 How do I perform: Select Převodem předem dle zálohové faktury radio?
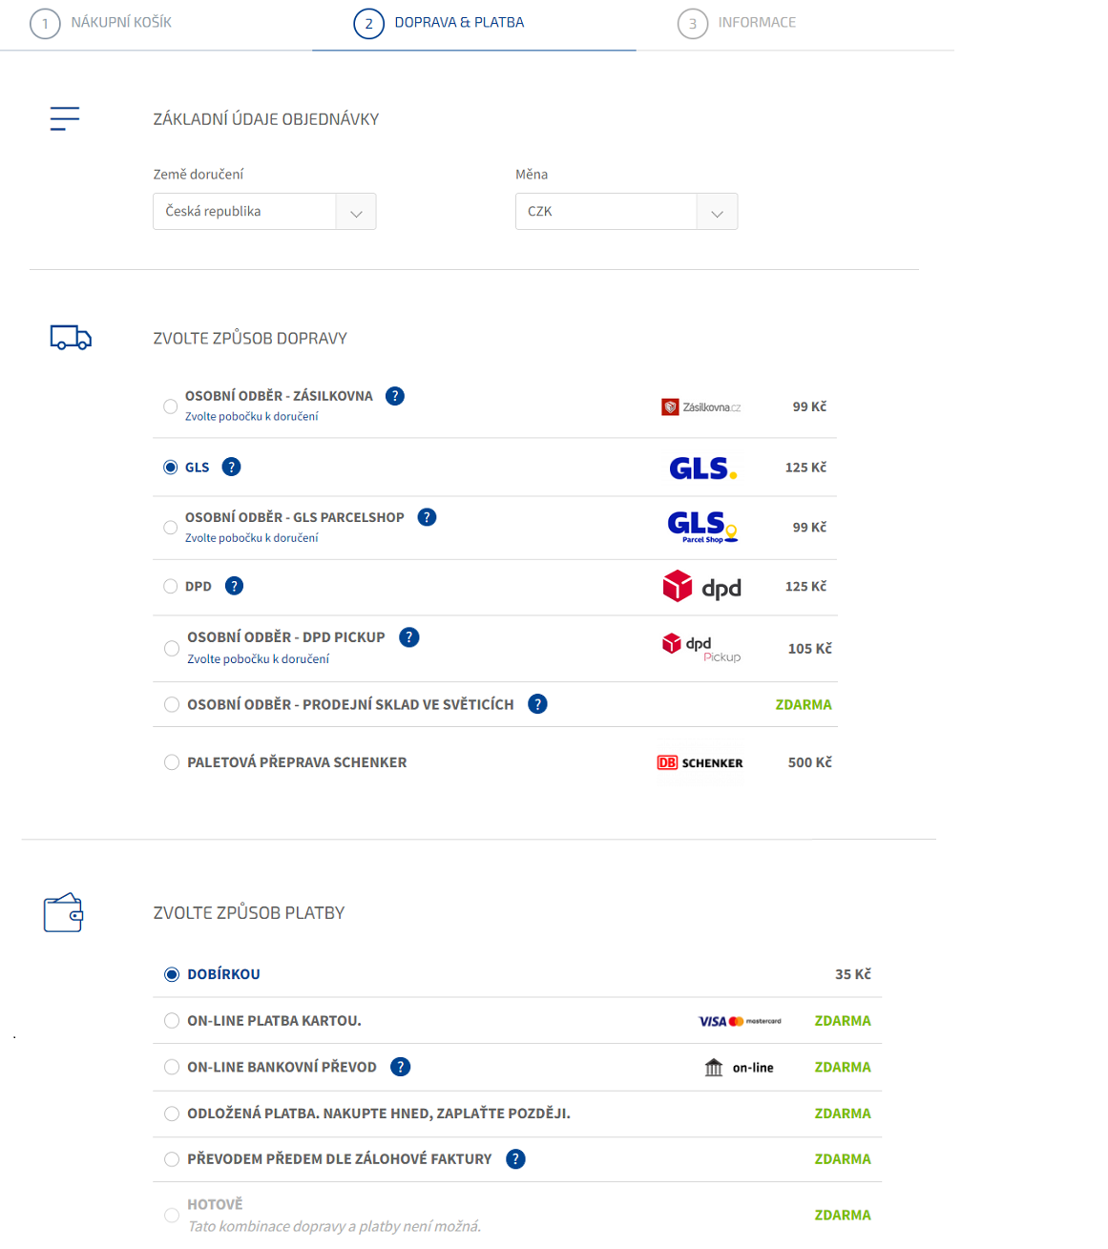click(x=172, y=1159)
